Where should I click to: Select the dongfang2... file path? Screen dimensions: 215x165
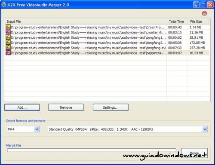coord(88,43)
